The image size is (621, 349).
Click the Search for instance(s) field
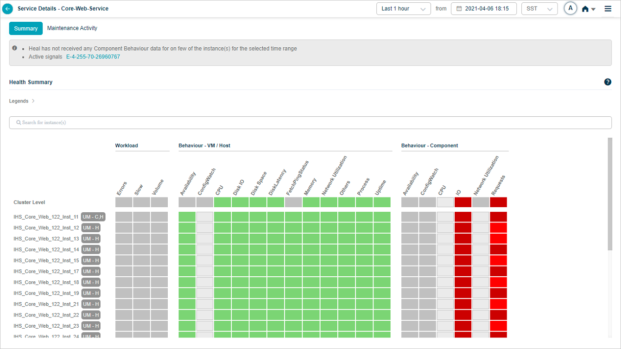(310, 123)
